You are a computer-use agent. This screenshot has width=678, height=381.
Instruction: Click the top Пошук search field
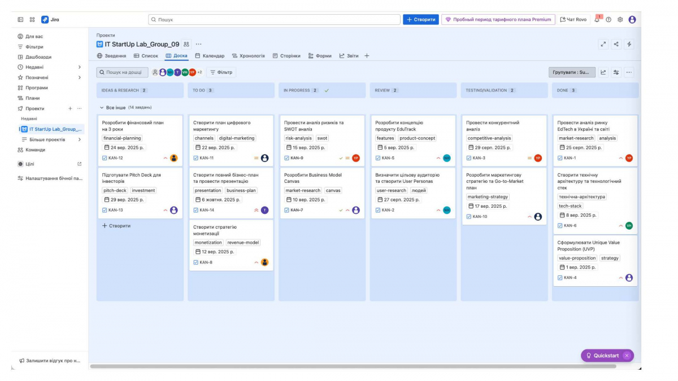tap(274, 20)
